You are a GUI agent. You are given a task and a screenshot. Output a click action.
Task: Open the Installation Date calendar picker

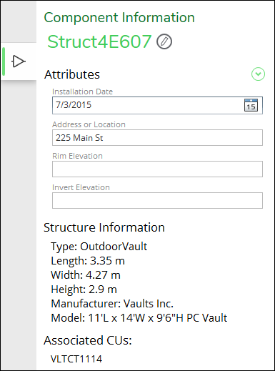(x=251, y=105)
